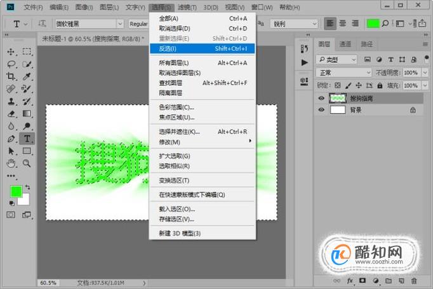The height and width of the screenshot is (289, 433).
Task: Select the Gradient tool
Action: pos(27,114)
